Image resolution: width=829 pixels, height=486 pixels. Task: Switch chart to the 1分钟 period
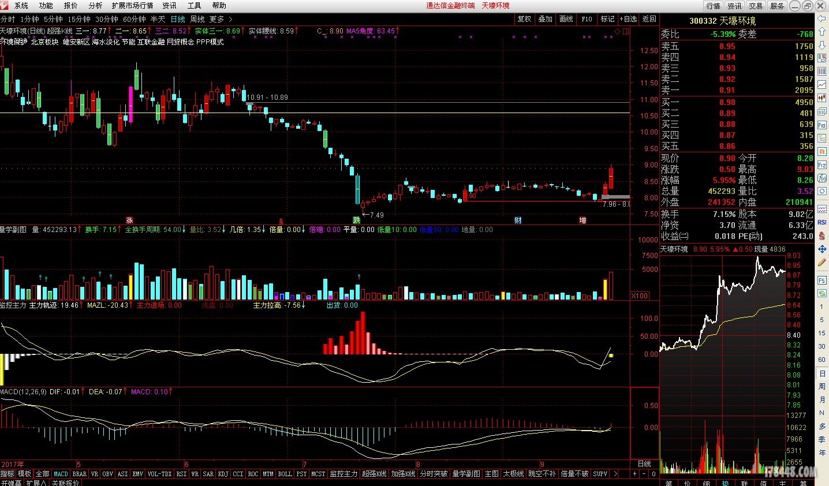tap(29, 19)
